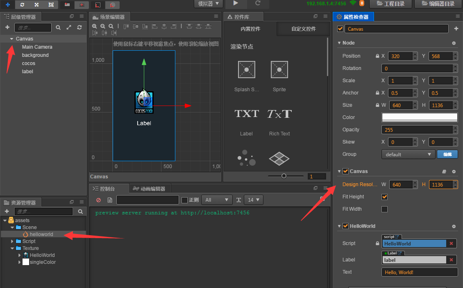Click the clear console icon
This screenshot has height=288, width=463.
(x=99, y=200)
